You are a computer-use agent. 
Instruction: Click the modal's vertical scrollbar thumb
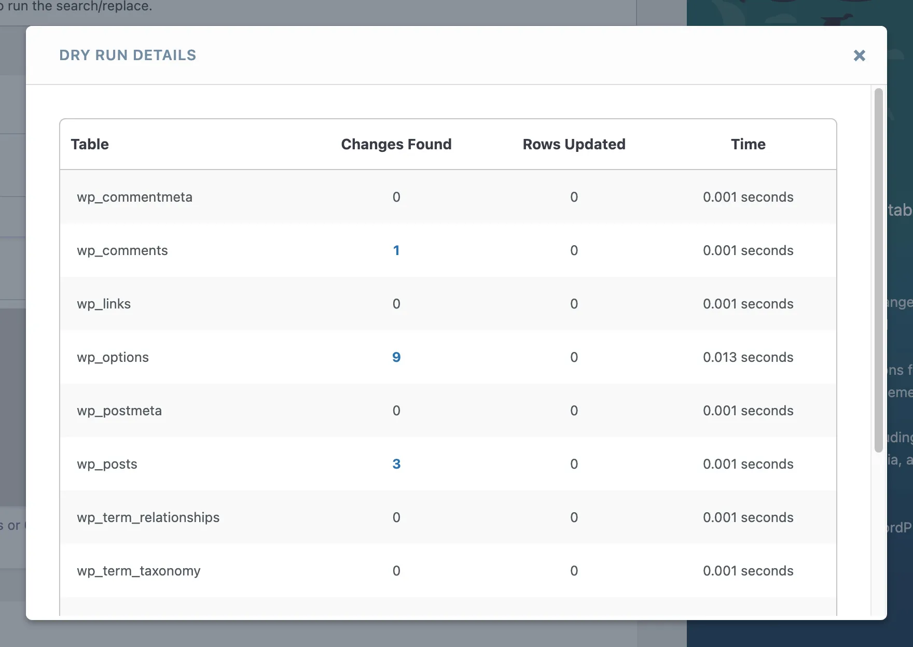pyautogui.click(x=878, y=270)
